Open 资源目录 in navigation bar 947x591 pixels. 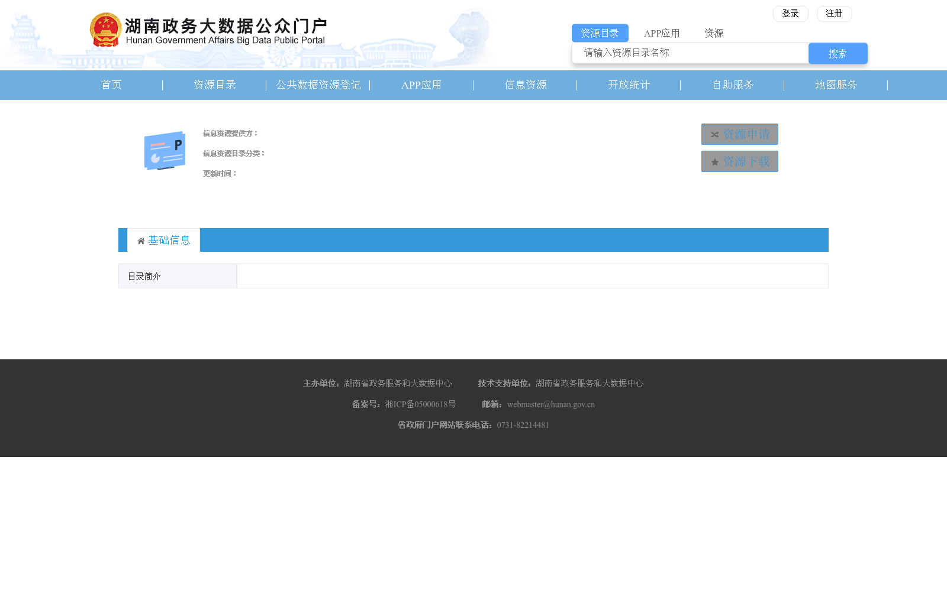(215, 85)
